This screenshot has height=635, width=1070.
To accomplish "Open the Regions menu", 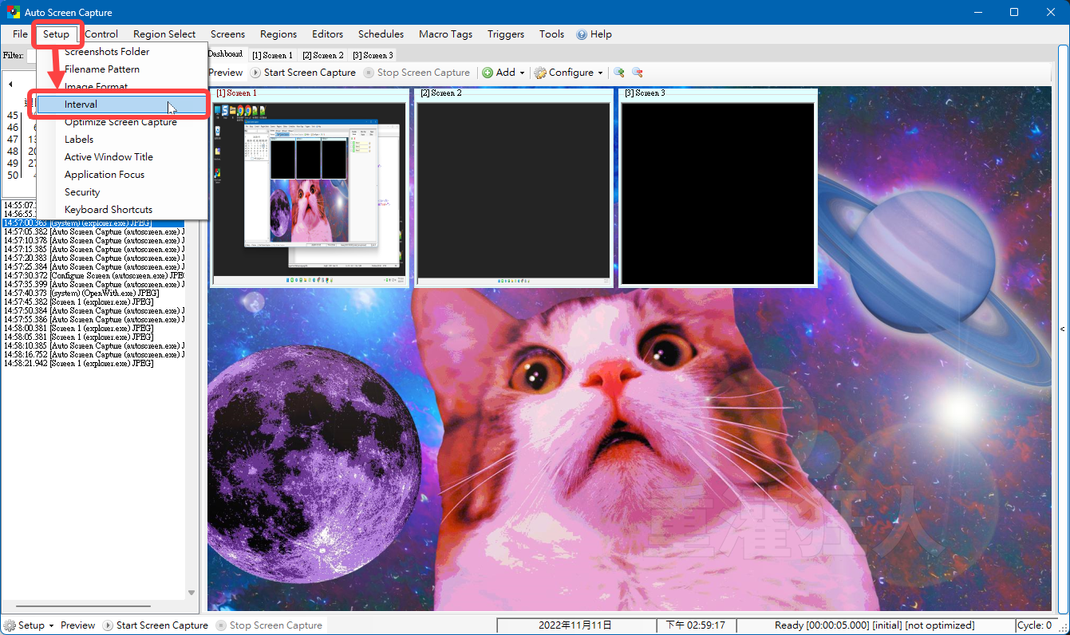I will coord(278,34).
